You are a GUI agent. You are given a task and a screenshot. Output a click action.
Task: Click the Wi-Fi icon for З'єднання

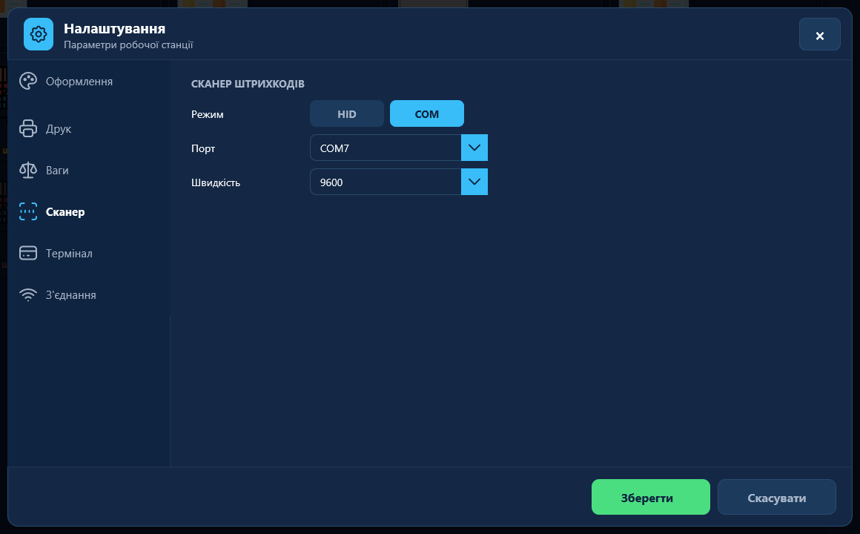28,294
